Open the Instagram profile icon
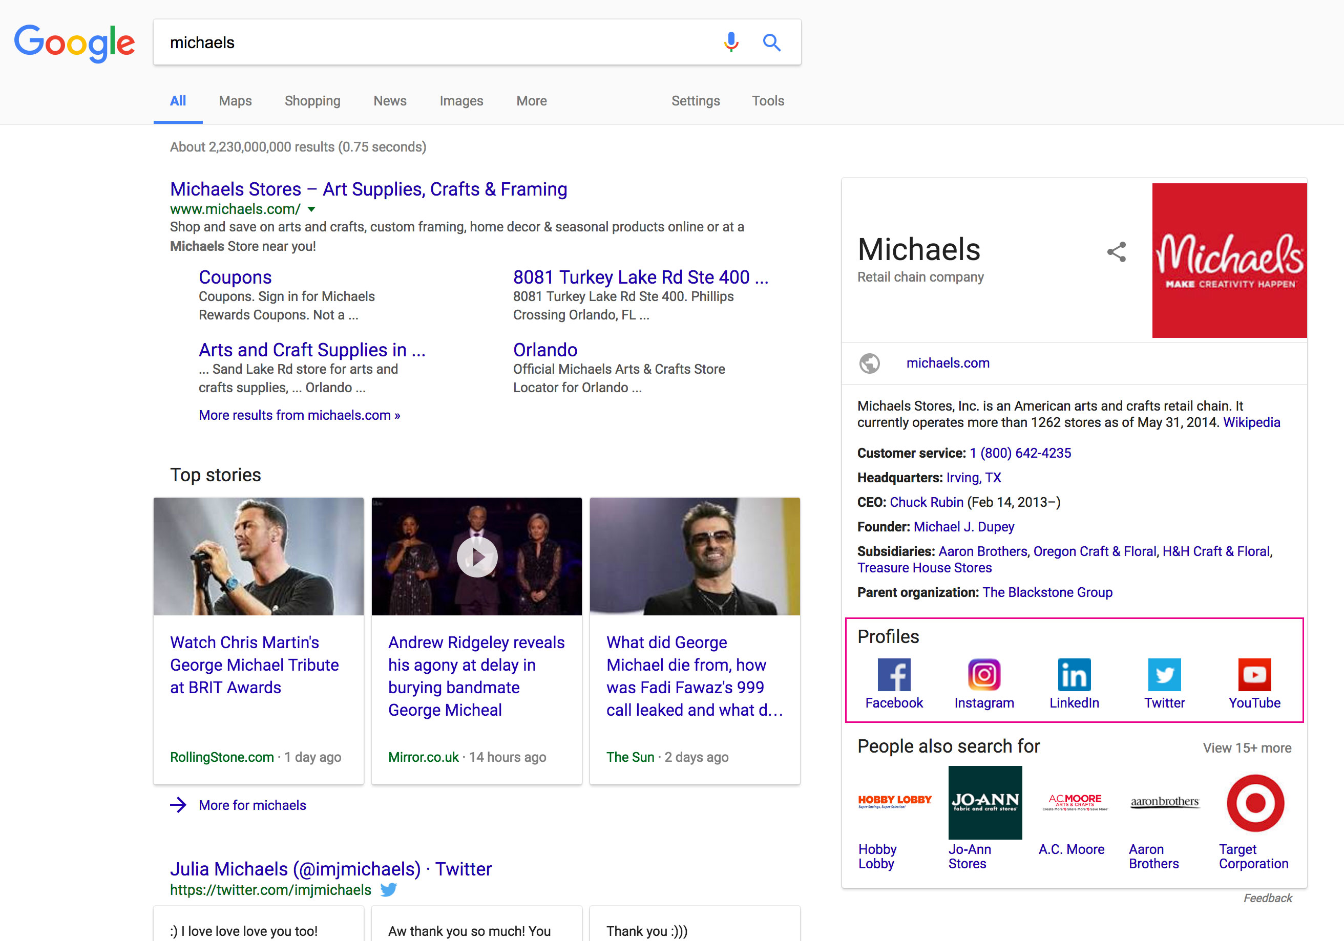 984,675
